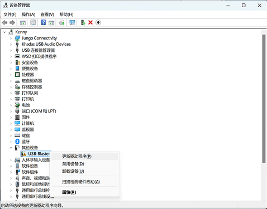Click the Update driver toolbar icon
This screenshot has width=267, height=209.
click(x=62, y=23)
